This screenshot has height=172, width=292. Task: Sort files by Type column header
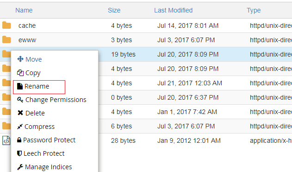(x=254, y=11)
